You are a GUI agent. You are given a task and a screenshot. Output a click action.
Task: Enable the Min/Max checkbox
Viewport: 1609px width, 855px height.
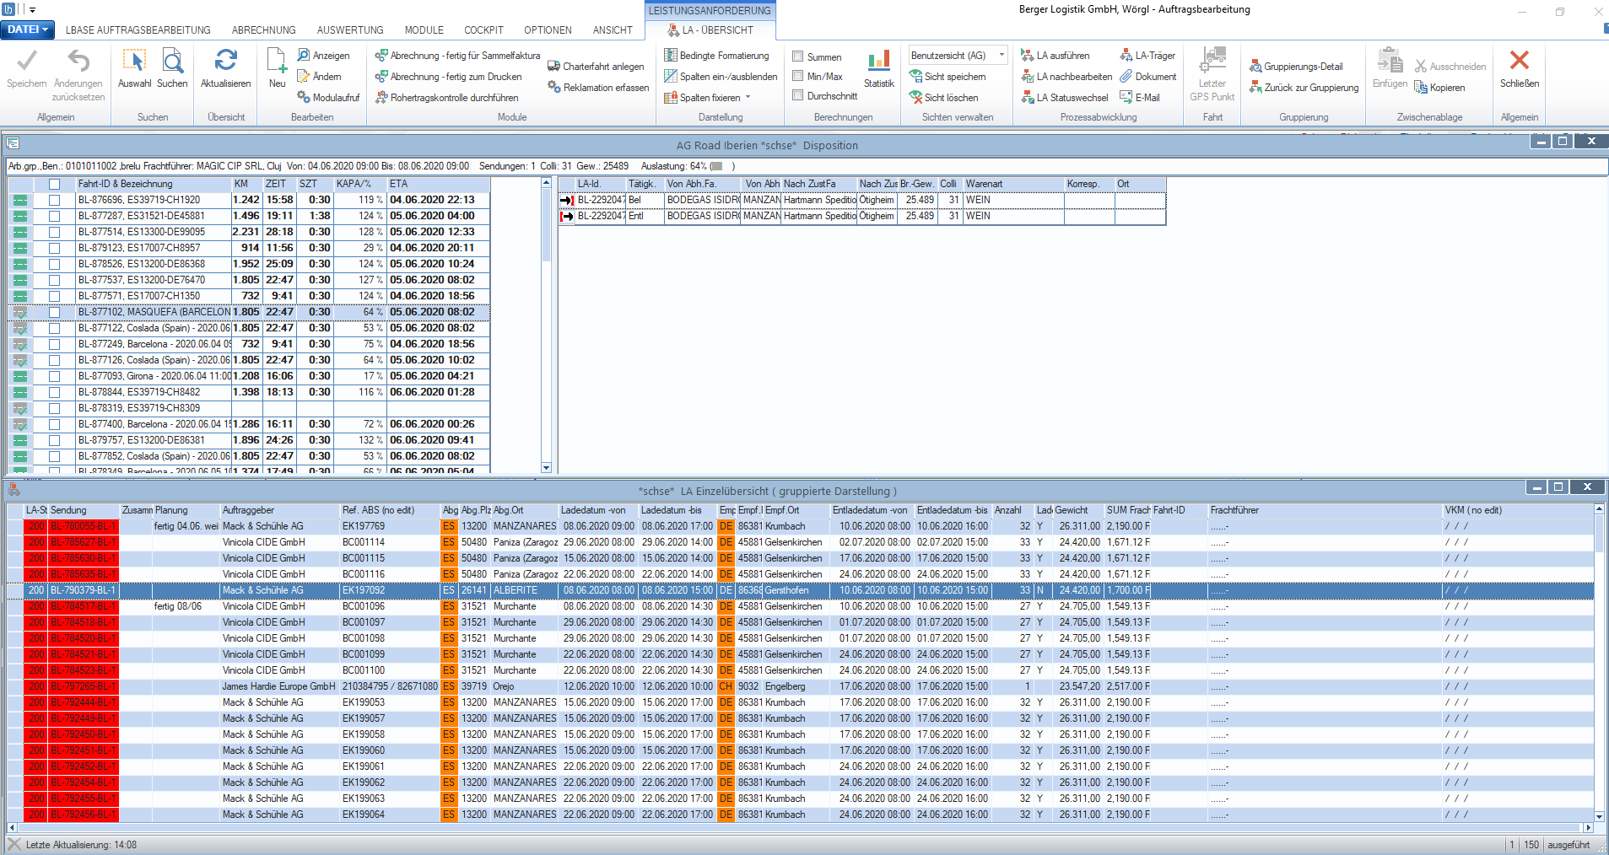[x=797, y=76]
